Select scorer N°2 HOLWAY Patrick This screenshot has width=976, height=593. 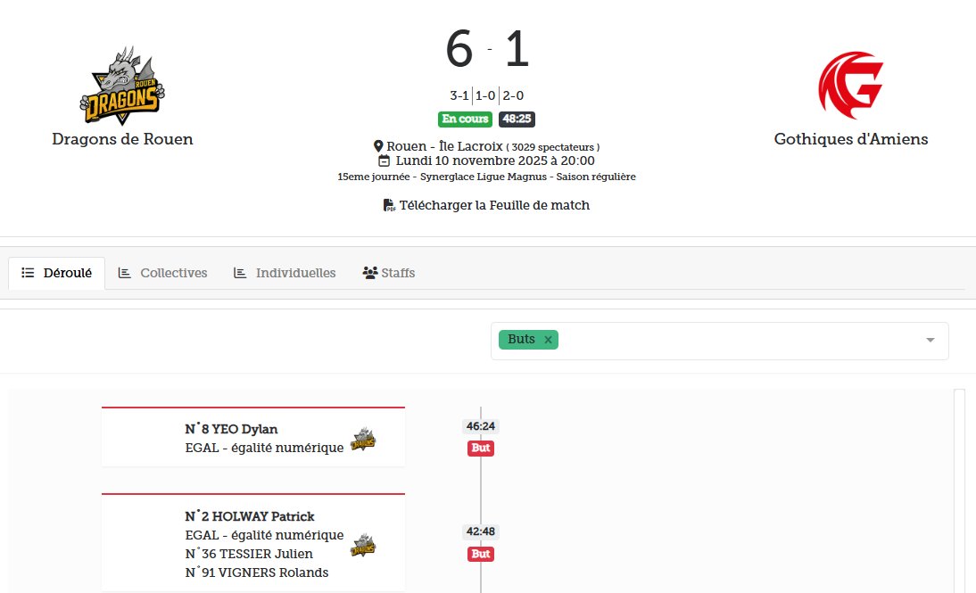coord(250,515)
